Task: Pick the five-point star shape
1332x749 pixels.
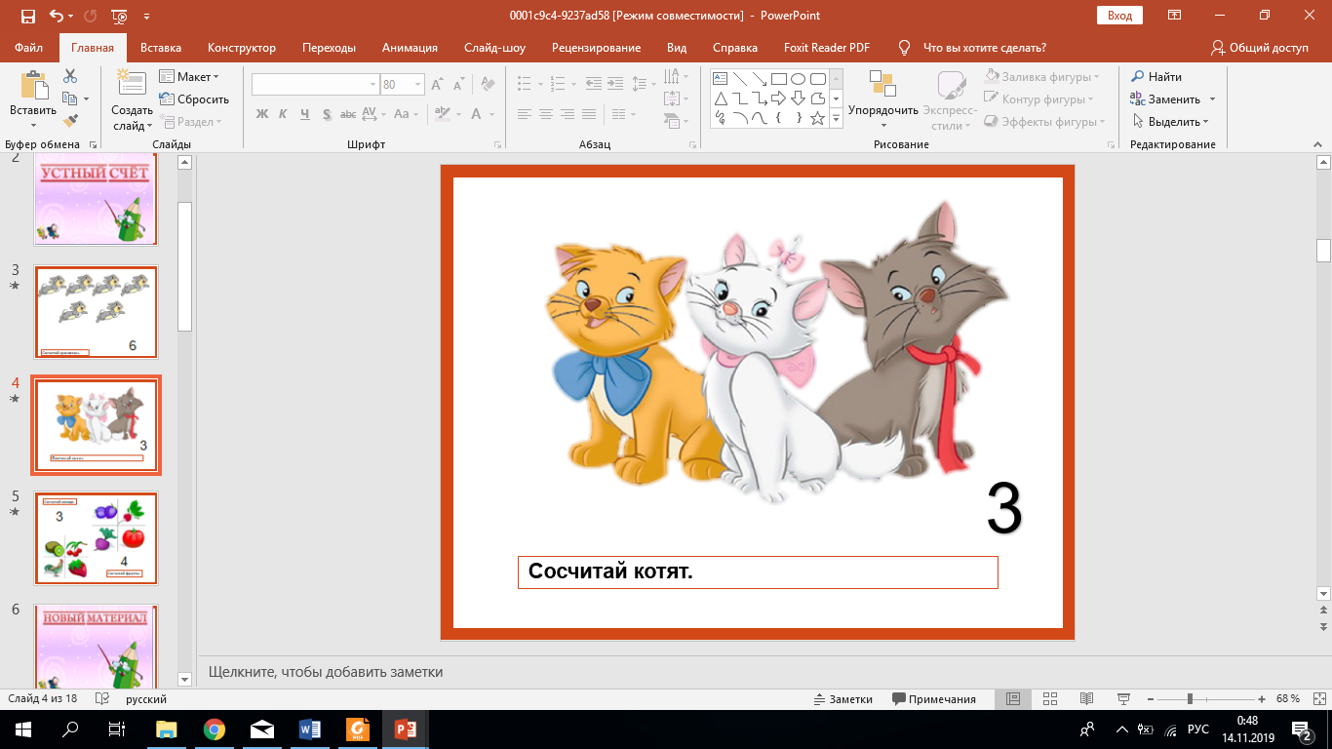Action: tap(817, 118)
